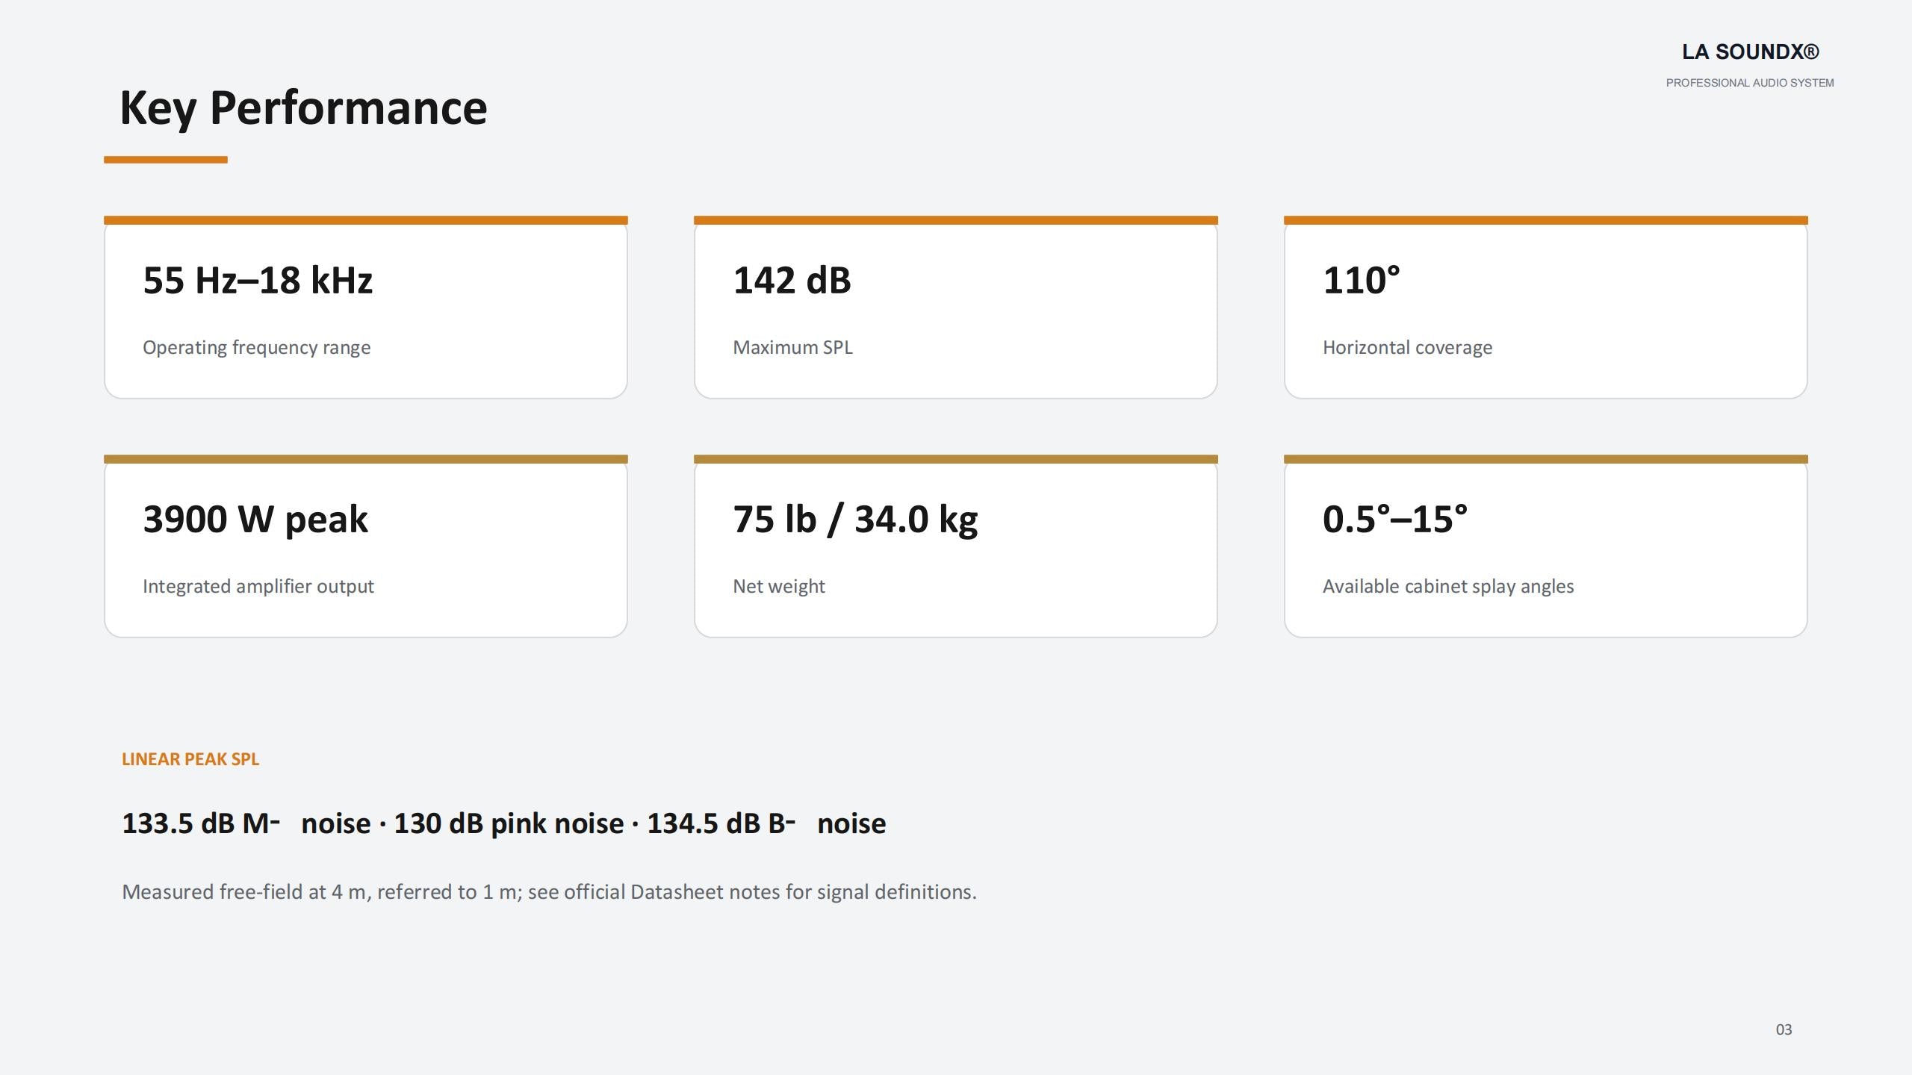The width and height of the screenshot is (1912, 1075).
Task: Click the Integrated amplifier output caption
Action: pos(258,587)
